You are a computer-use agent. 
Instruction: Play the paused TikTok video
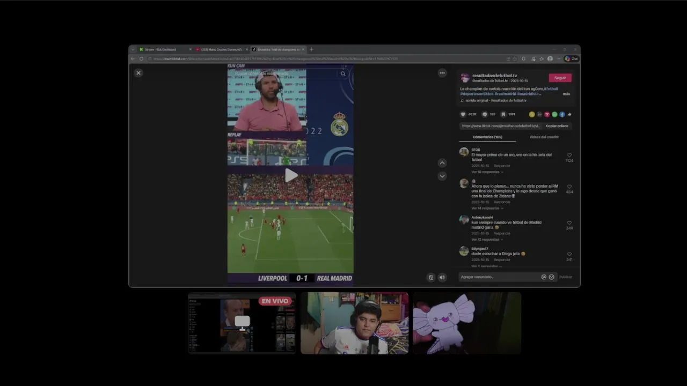click(290, 175)
